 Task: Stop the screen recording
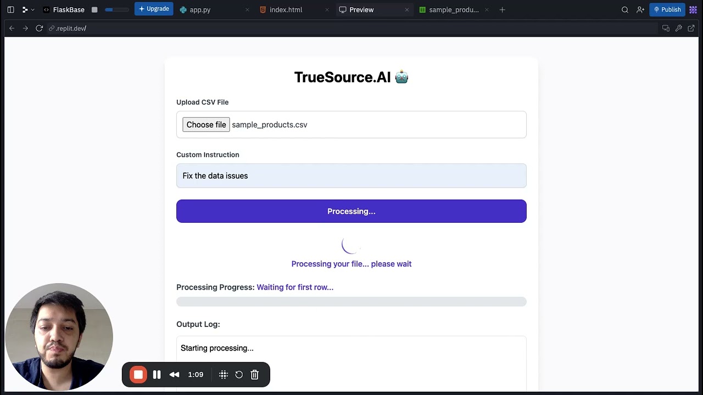[138, 375]
